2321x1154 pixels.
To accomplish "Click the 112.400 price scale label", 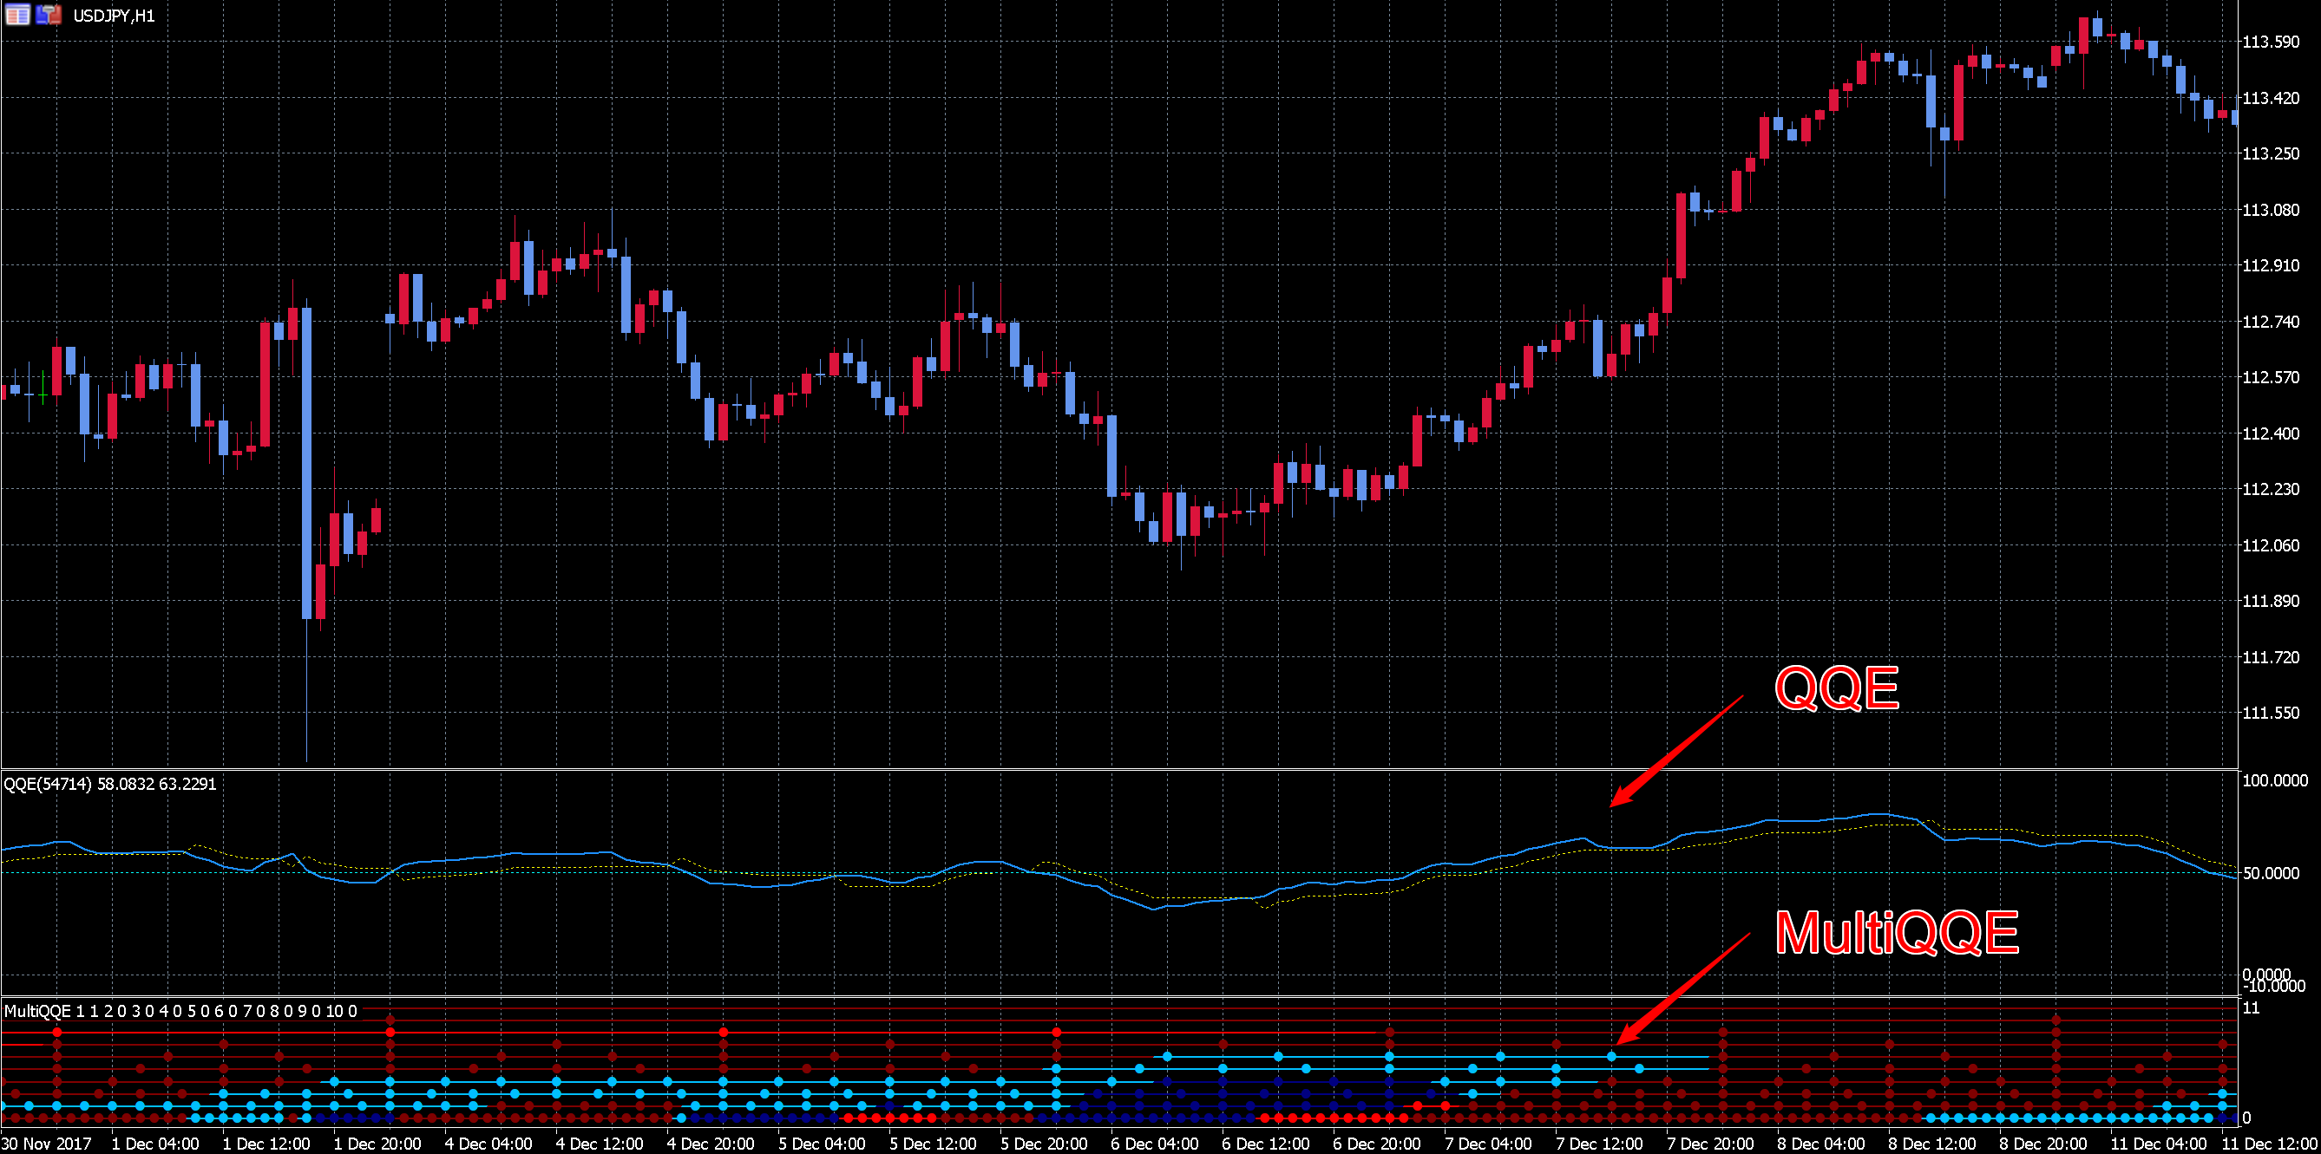I will [x=2271, y=434].
